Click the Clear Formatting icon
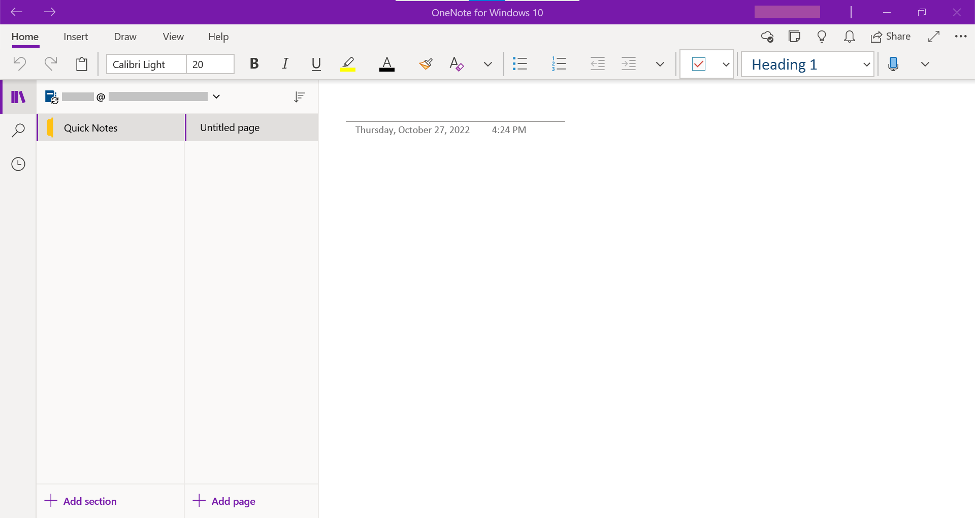The width and height of the screenshot is (975, 518). click(457, 64)
